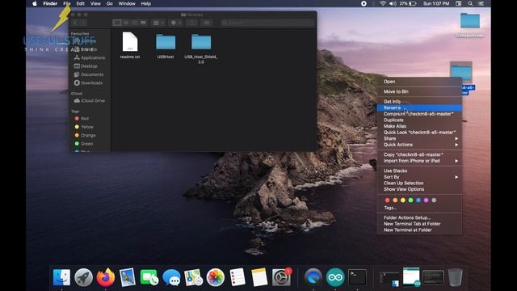Click the Apple menu logo
The height and width of the screenshot is (291, 517).
tap(35, 3)
